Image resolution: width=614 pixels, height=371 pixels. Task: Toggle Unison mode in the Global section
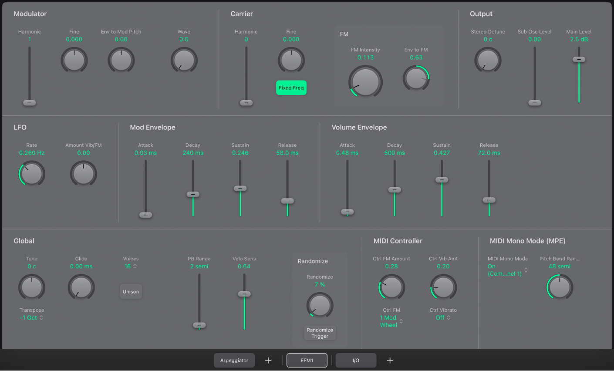coord(131,291)
